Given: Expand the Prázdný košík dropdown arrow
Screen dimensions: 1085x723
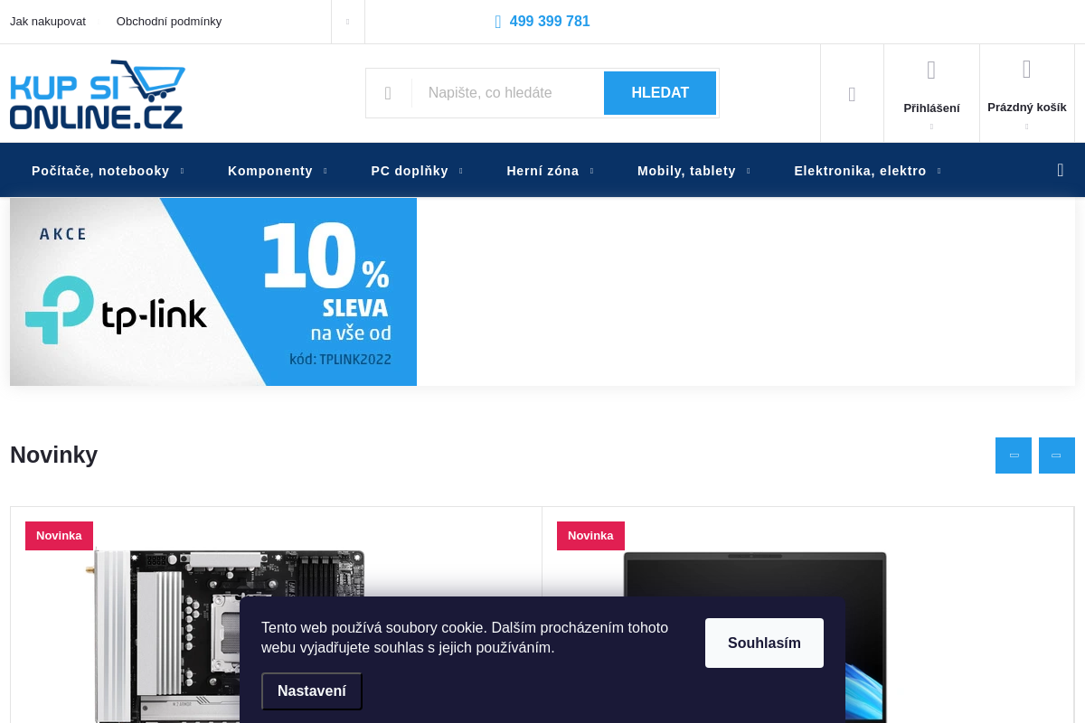Looking at the screenshot, I should [x=1026, y=127].
